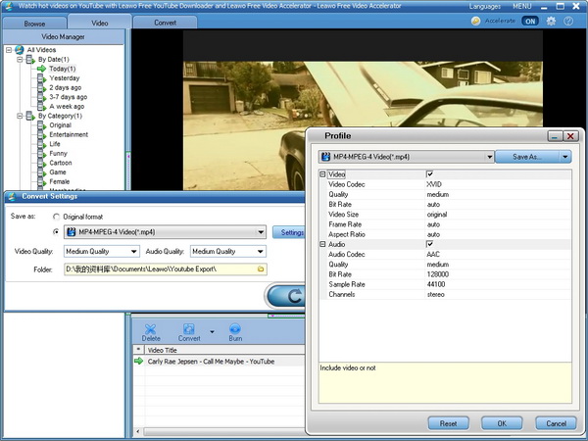Click Cancel in the Profile dialog

pos(556,423)
